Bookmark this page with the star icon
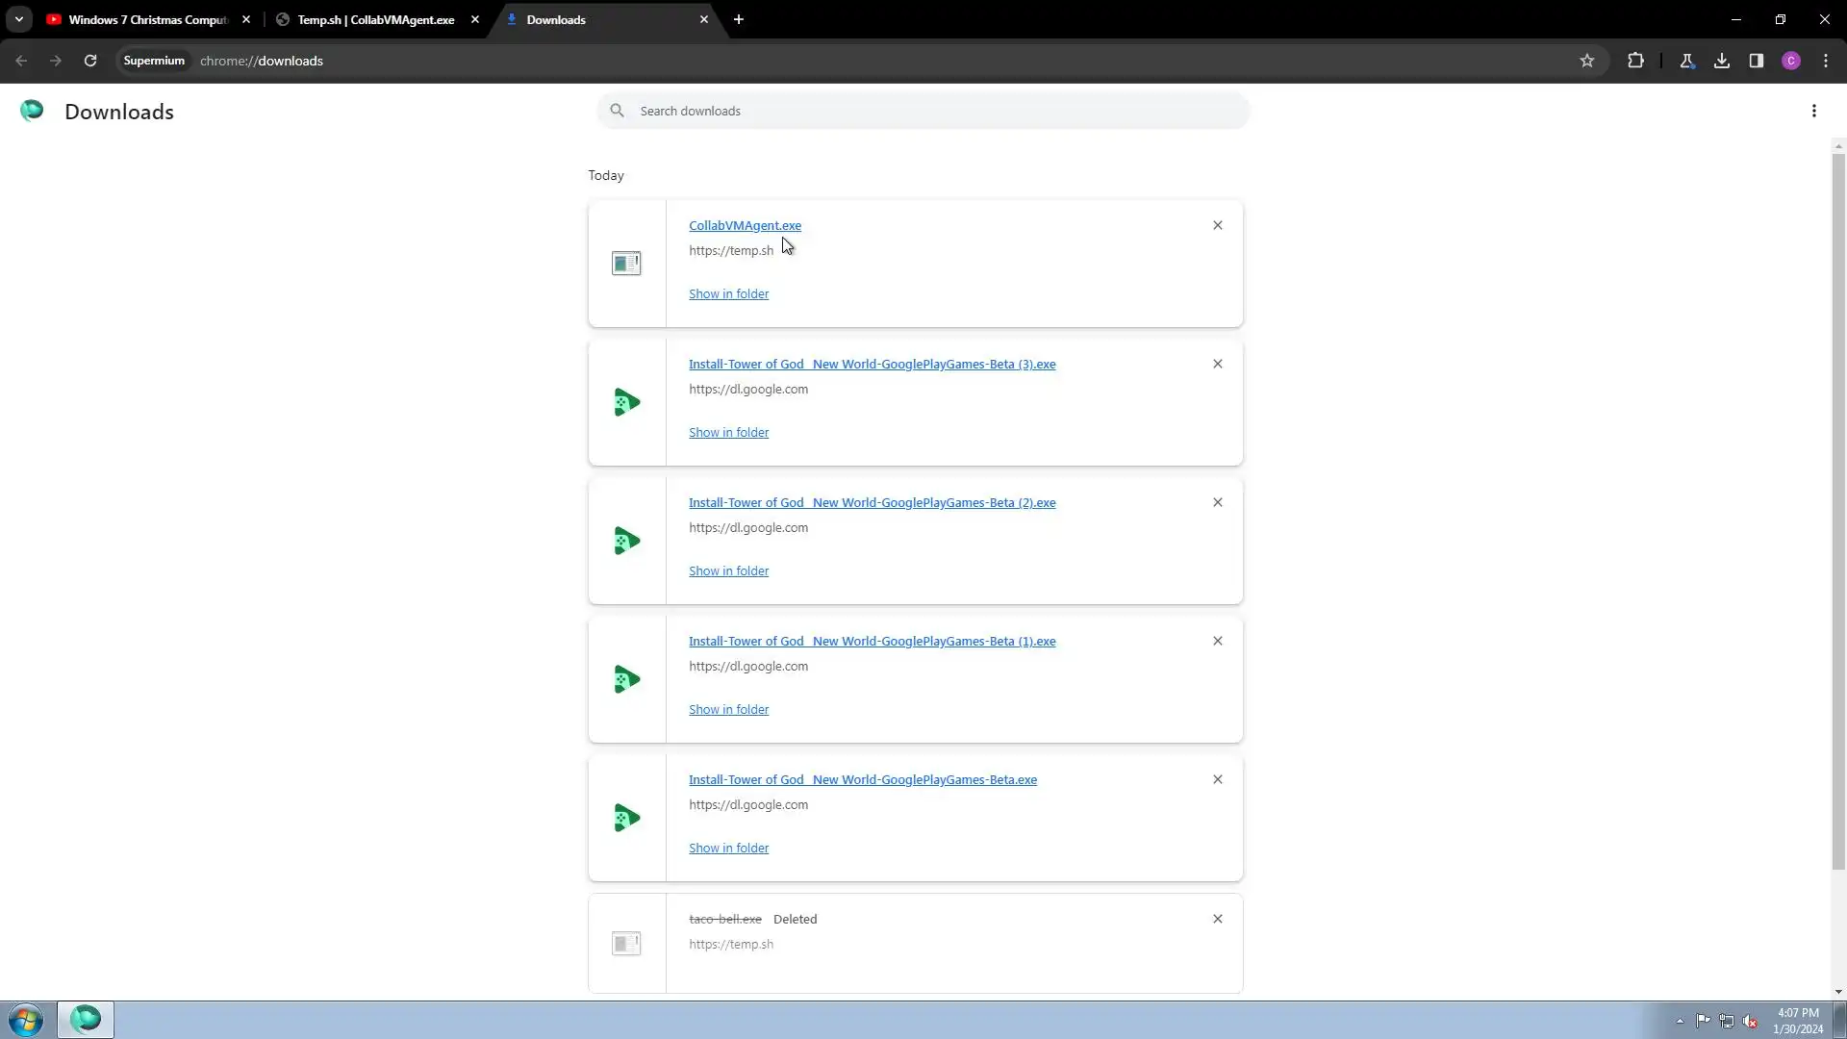 click(1587, 61)
